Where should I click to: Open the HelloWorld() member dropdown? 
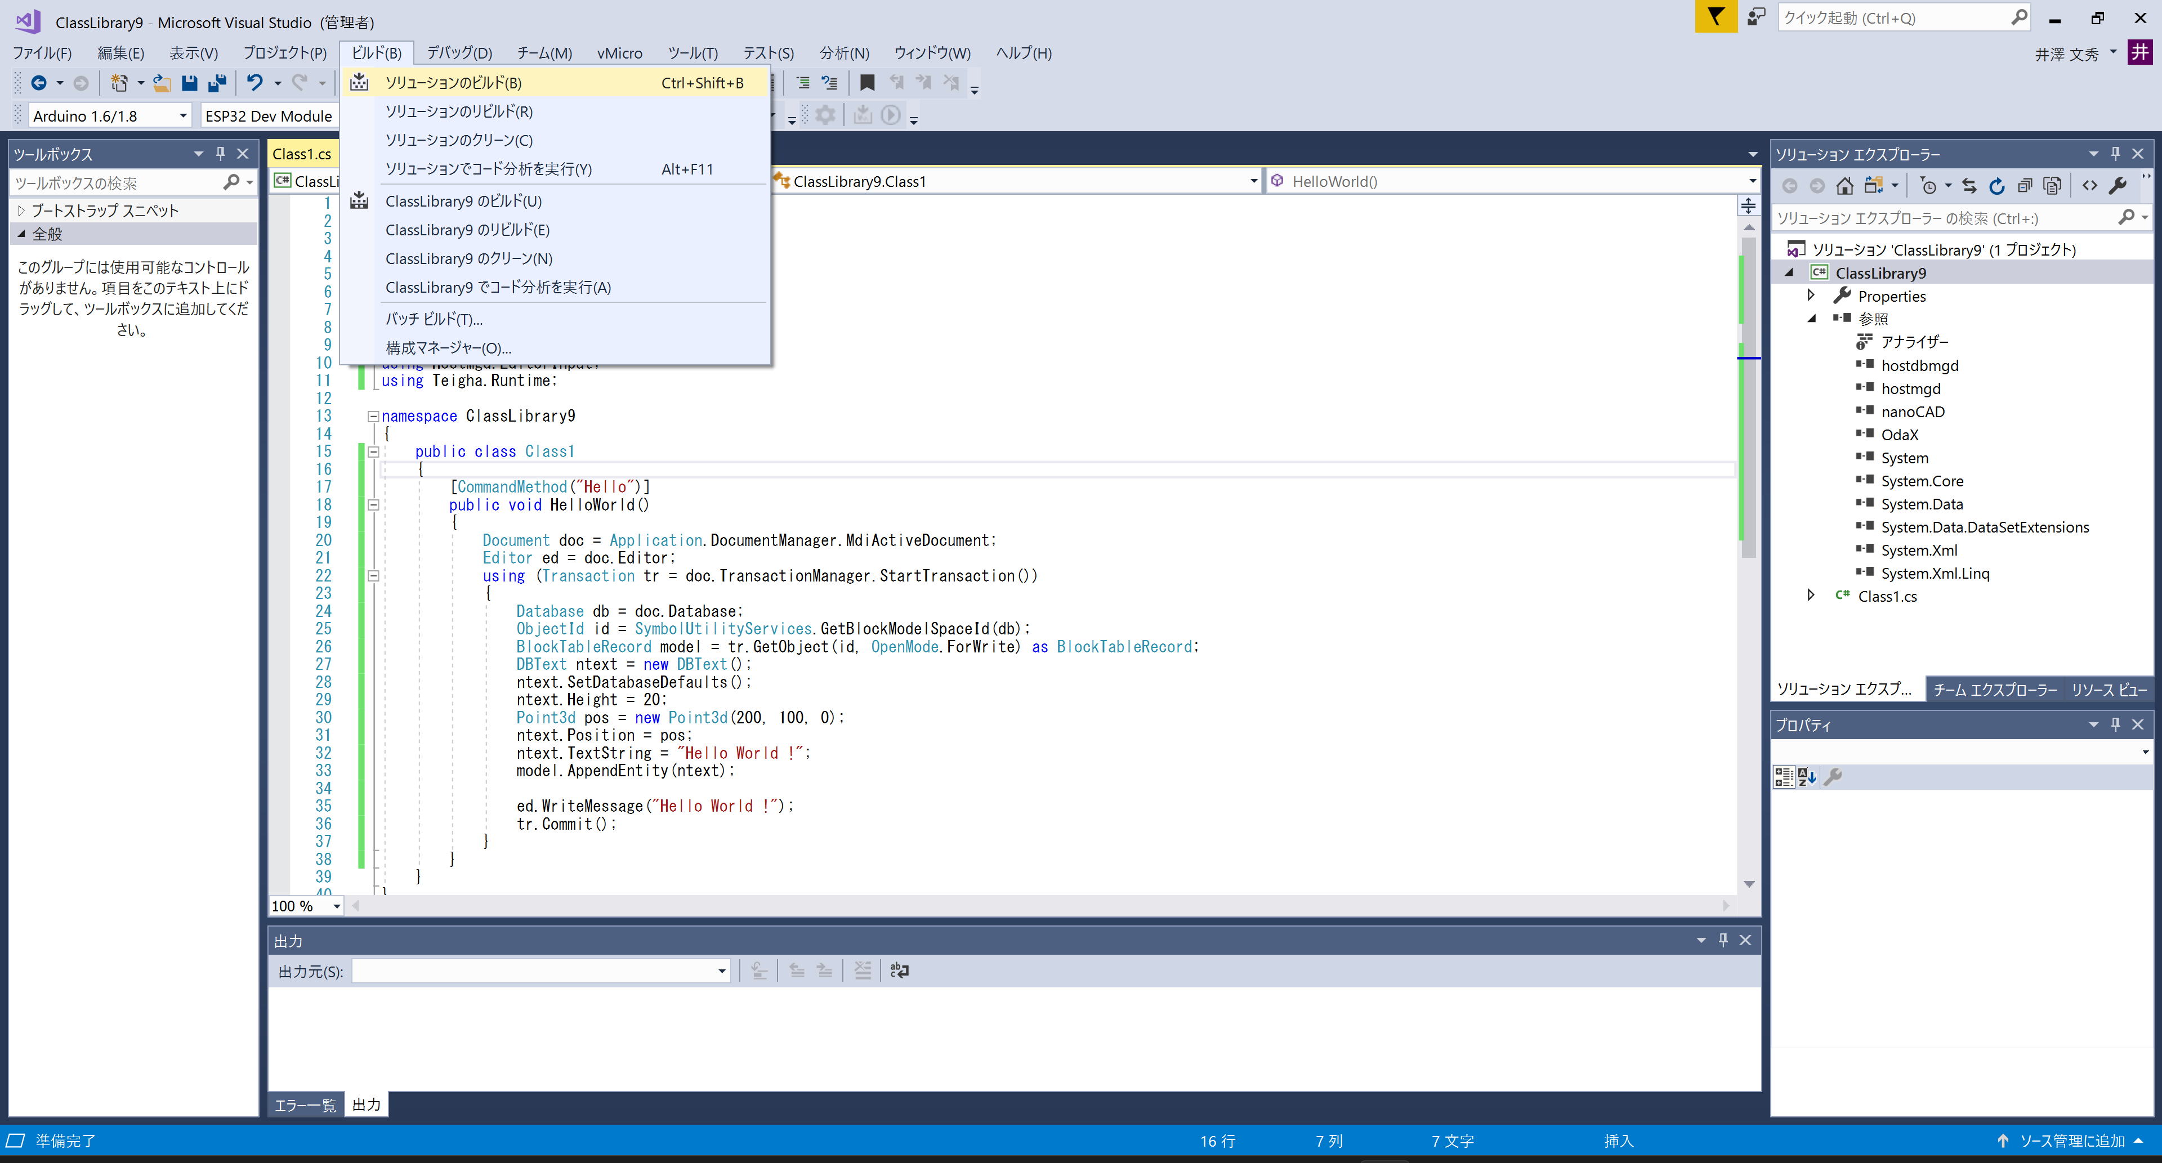point(1753,181)
